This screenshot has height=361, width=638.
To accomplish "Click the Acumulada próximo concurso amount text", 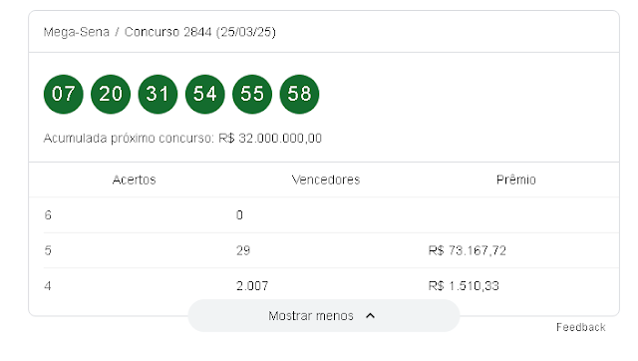I will click(x=270, y=139).
